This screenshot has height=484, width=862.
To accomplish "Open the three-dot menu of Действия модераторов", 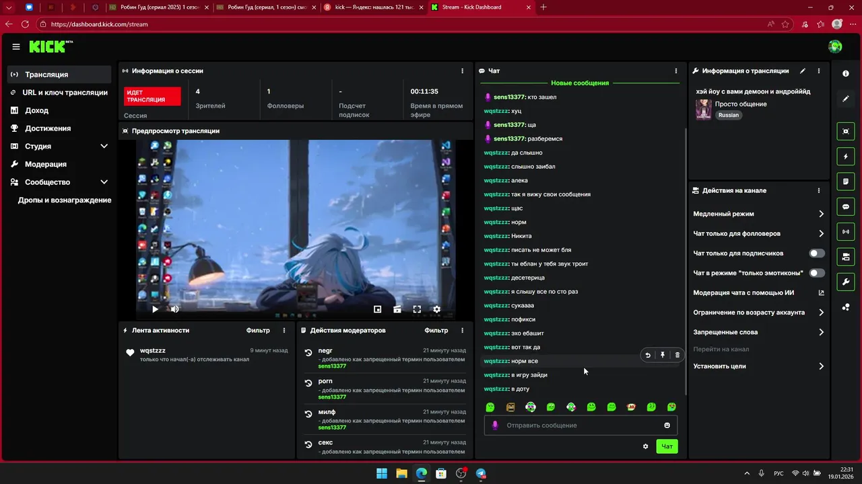I will click(462, 330).
